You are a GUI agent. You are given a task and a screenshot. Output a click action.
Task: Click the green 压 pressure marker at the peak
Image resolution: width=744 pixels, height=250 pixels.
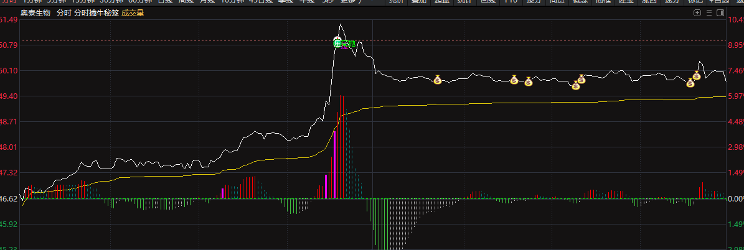coord(337,44)
